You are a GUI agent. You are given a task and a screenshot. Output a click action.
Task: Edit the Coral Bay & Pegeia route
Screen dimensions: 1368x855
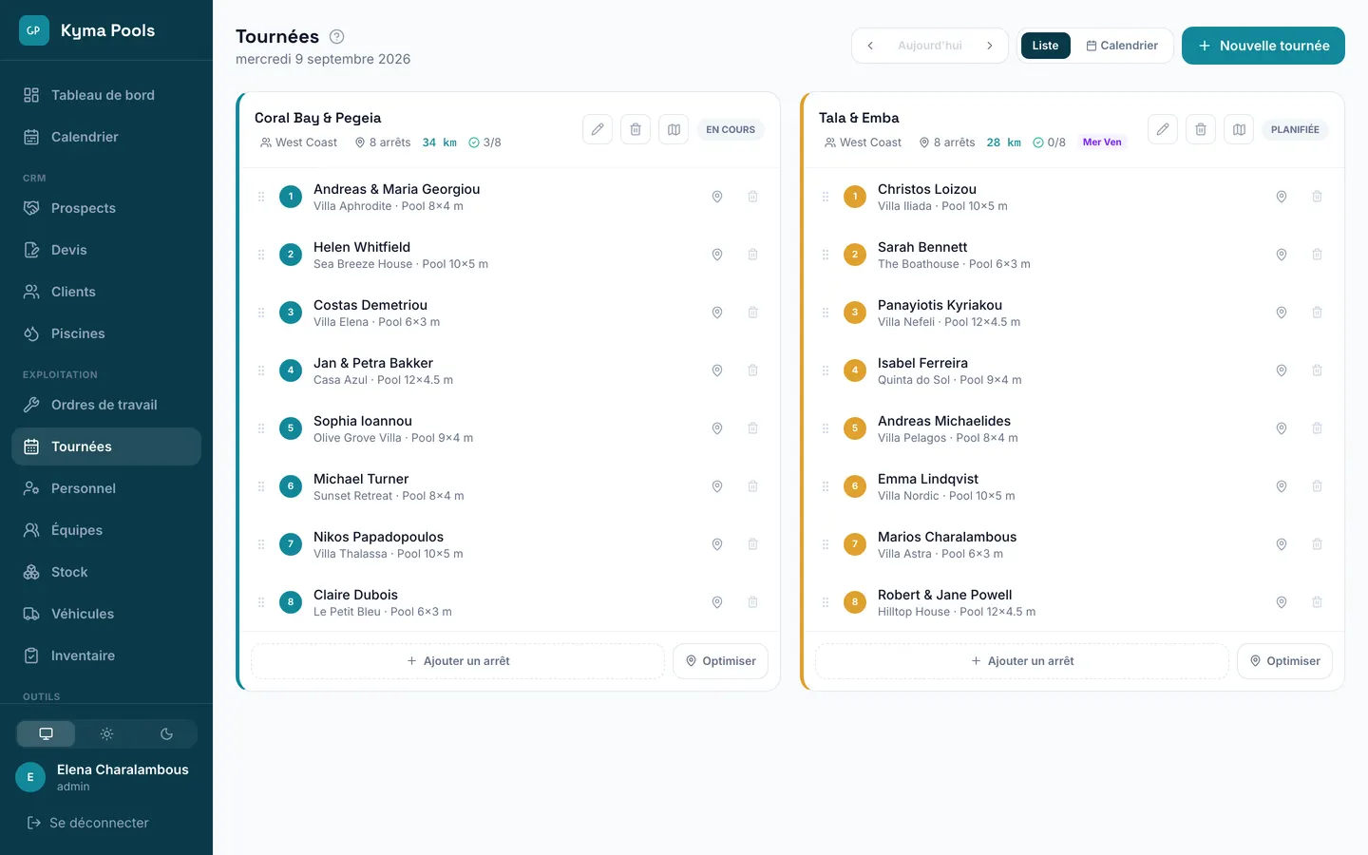(598, 129)
